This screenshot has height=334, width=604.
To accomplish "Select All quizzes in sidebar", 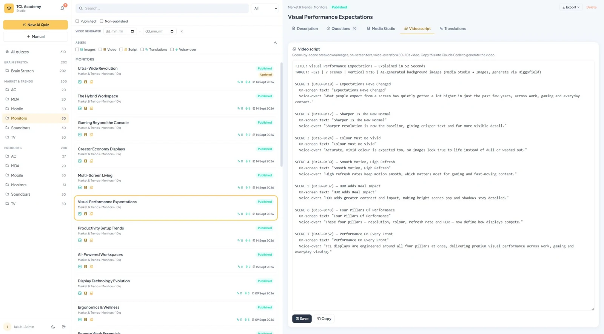I will [x=35, y=52].
